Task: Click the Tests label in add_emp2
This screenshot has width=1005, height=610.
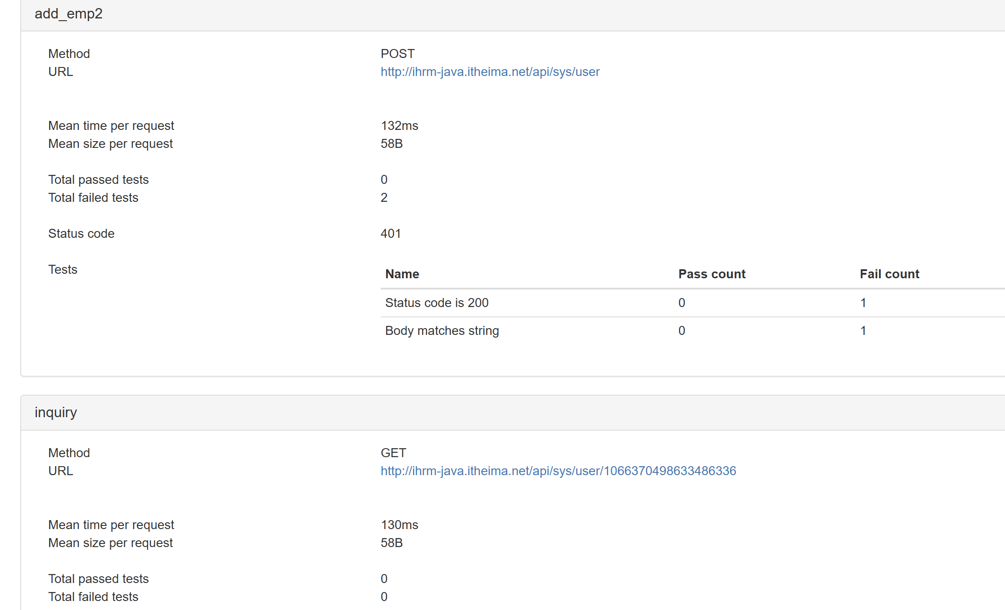Action: (63, 269)
